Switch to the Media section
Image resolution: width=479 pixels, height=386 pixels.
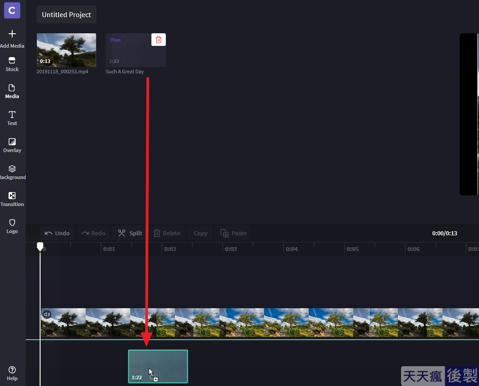point(12,91)
